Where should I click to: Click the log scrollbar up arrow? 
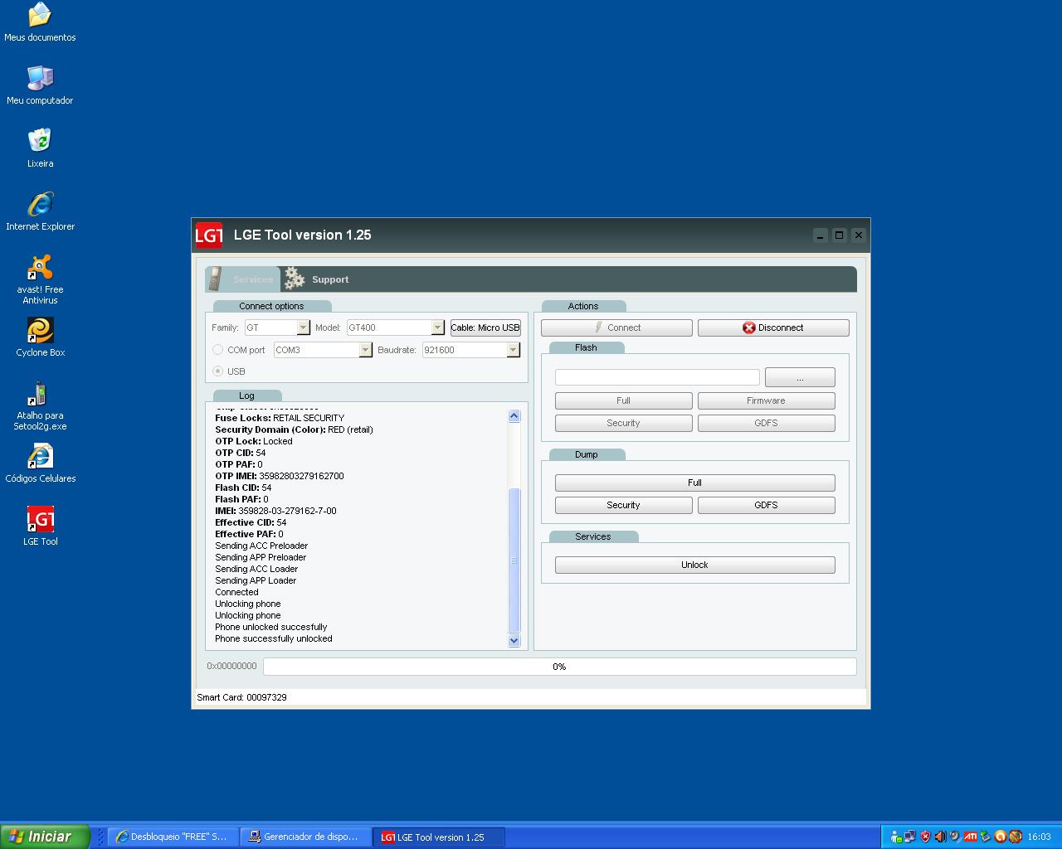click(514, 416)
